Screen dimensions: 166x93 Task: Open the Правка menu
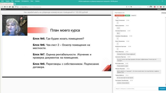click(8, 1)
